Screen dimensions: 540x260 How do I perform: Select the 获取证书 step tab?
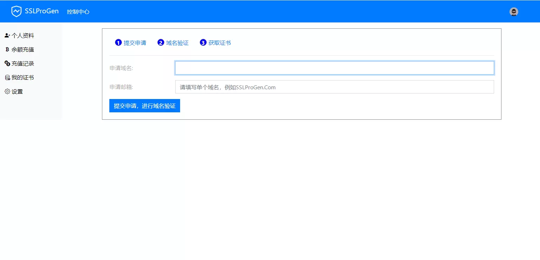pos(219,43)
